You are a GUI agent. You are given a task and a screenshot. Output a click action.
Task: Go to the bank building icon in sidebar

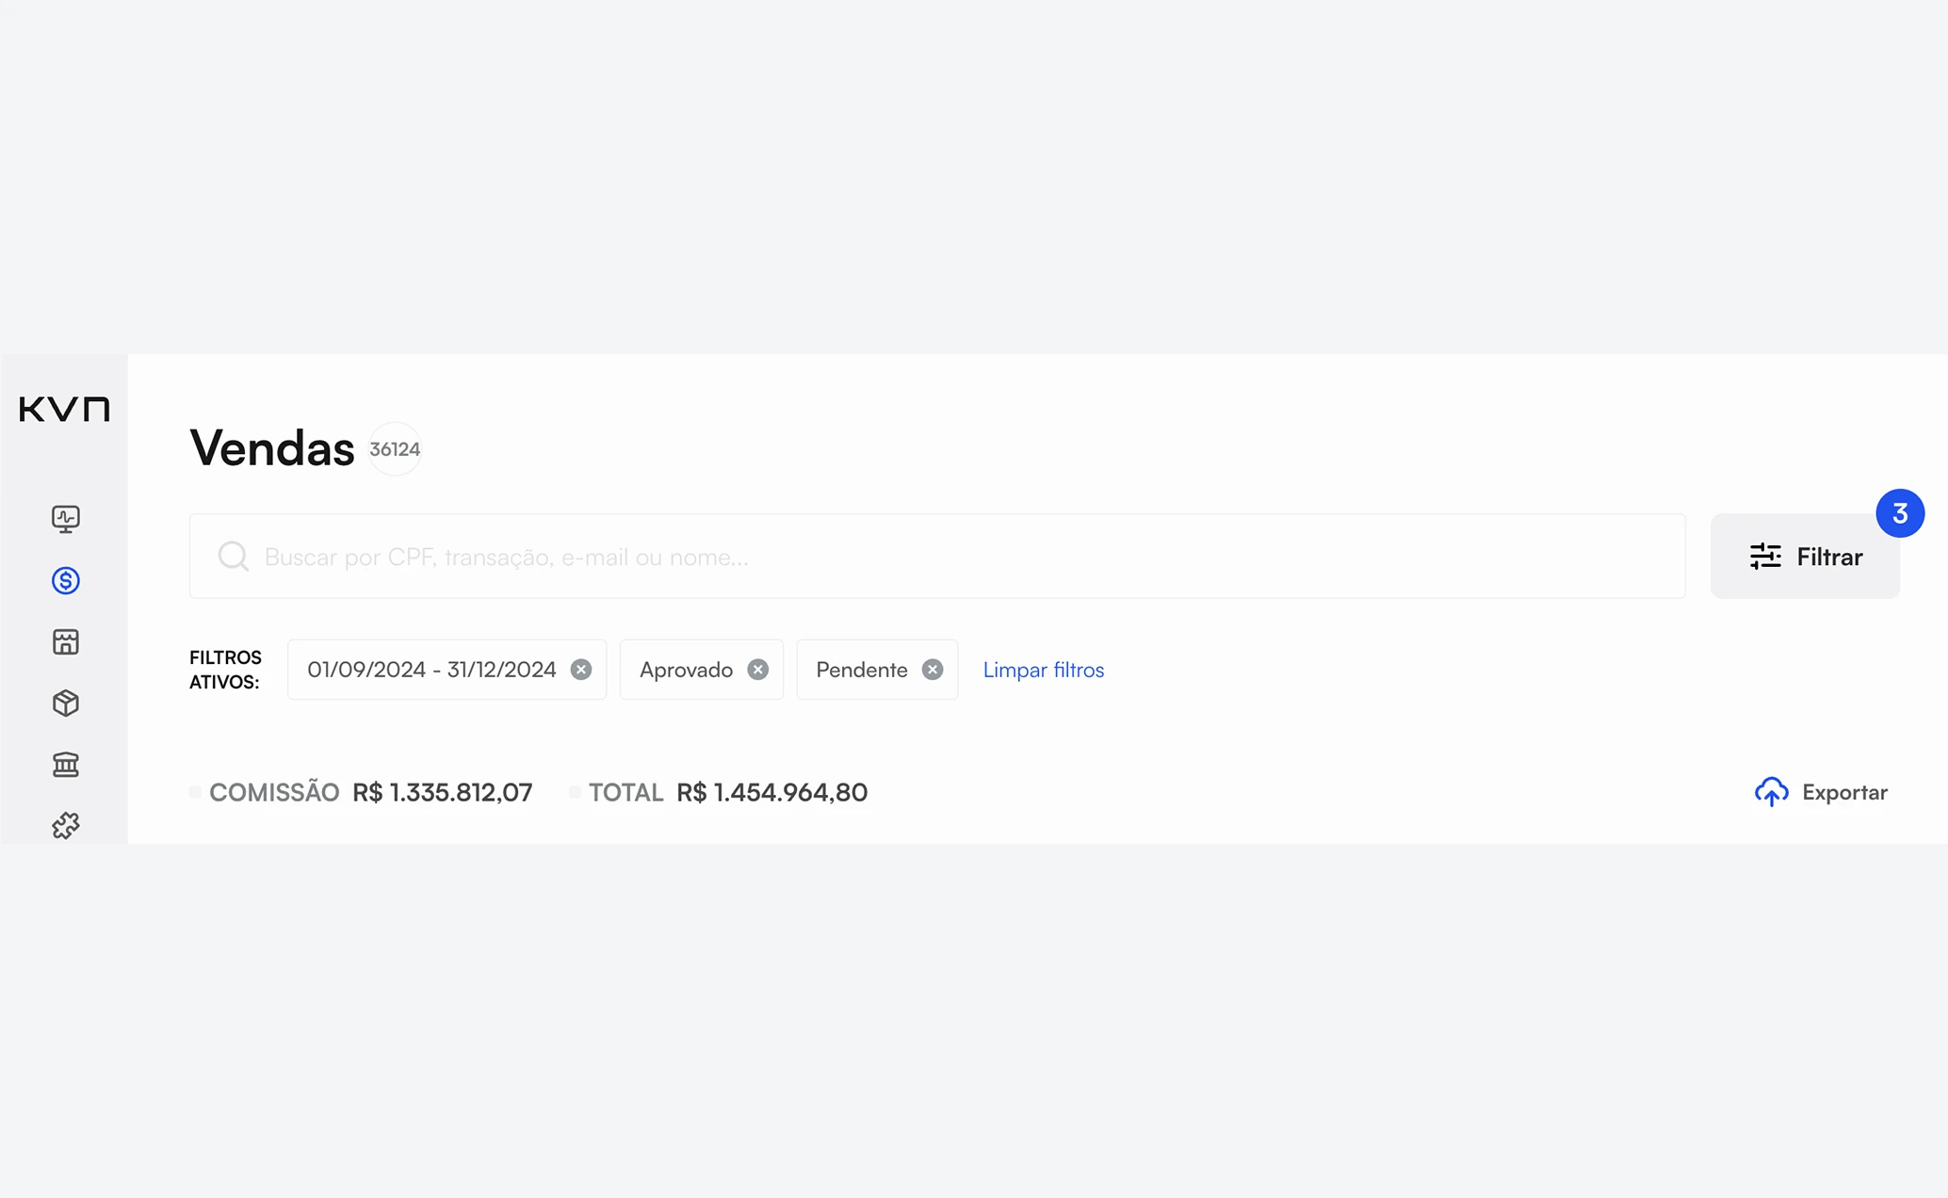click(66, 764)
